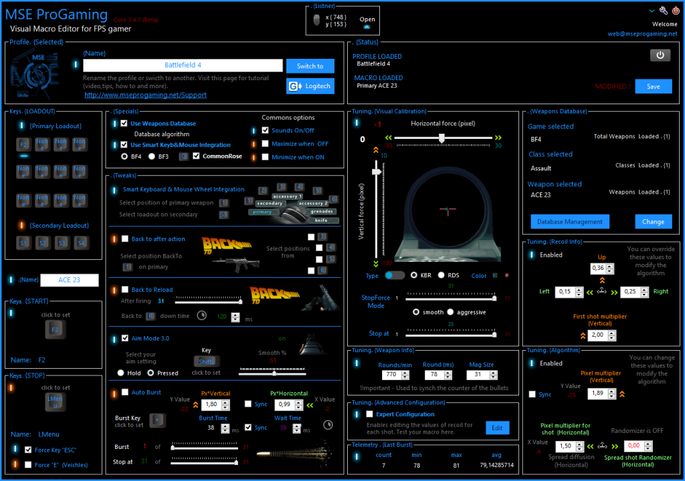Image resolution: width=685 pixels, height=481 pixels.
Task: Adjust the recoil Up value spinner
Action: 610,269
